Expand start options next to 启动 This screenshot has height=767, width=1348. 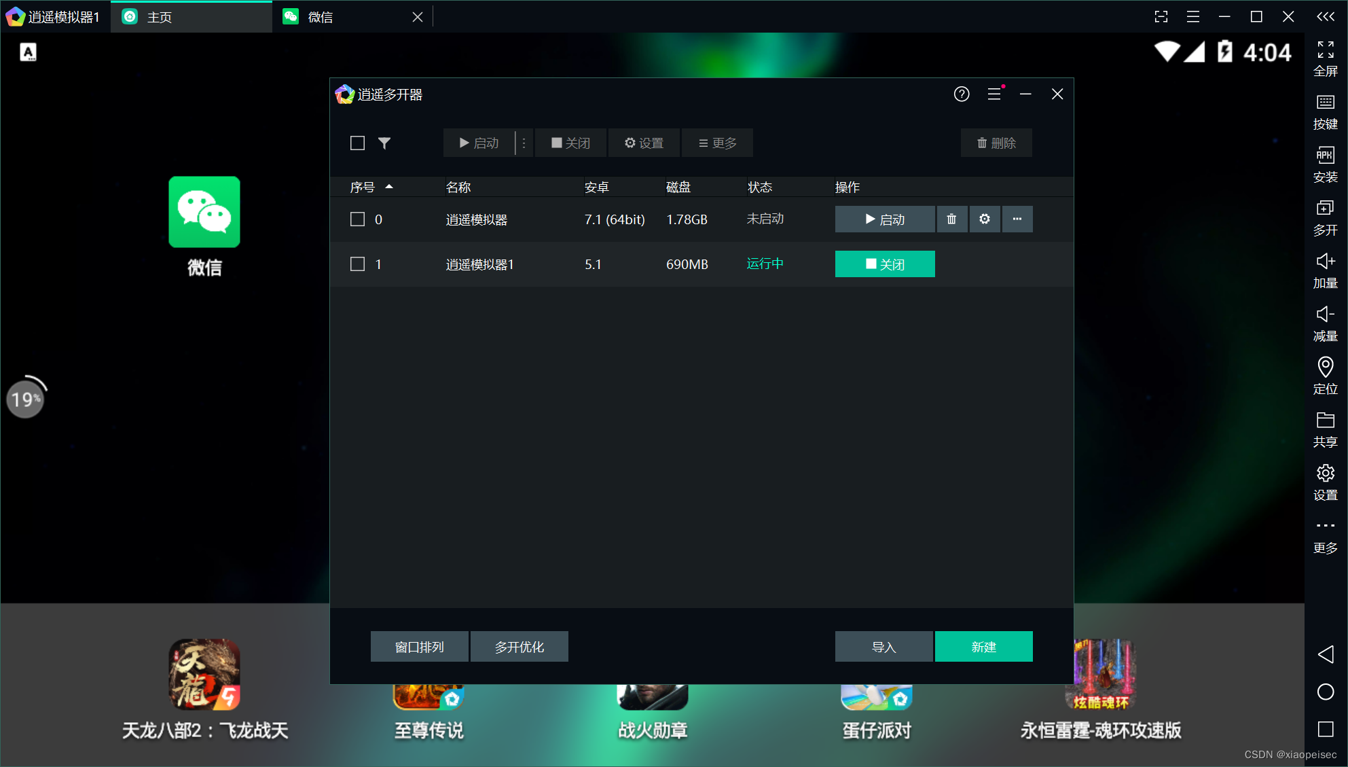coord(524,143)
